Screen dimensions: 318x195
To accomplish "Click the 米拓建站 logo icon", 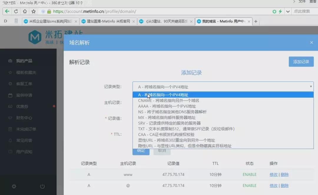I will click(35, 37).
